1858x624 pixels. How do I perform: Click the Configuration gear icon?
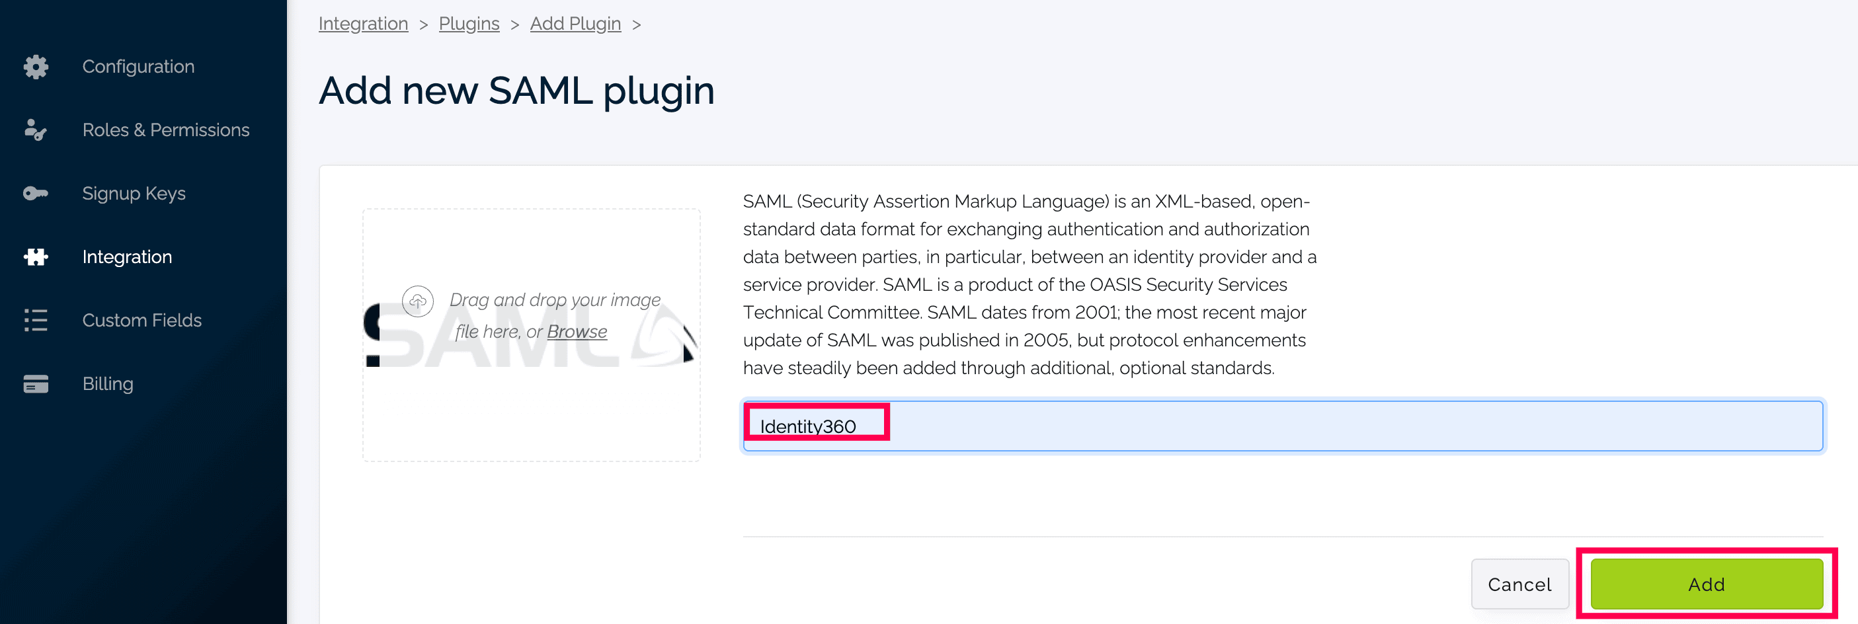[35, 66]
